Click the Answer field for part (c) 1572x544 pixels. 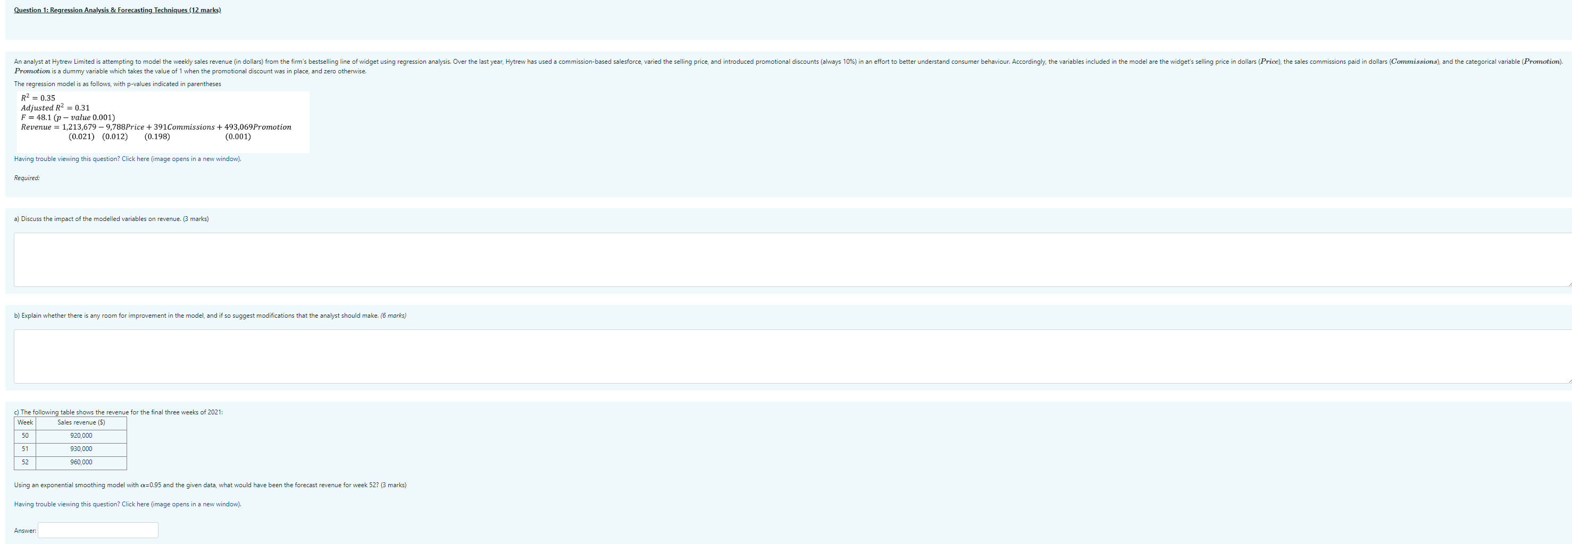click(98, 531)
